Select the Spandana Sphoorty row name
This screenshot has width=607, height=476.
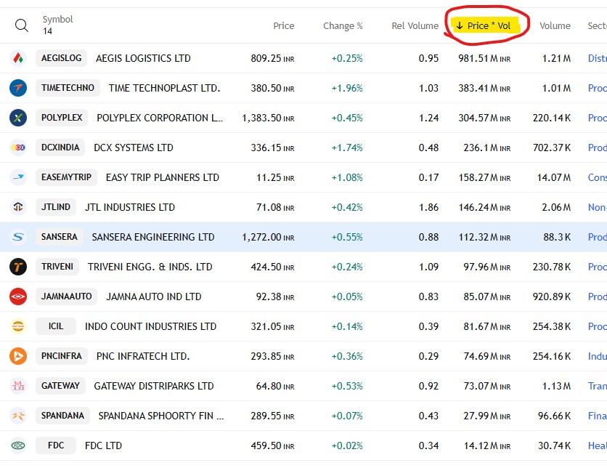pos(161,416)
